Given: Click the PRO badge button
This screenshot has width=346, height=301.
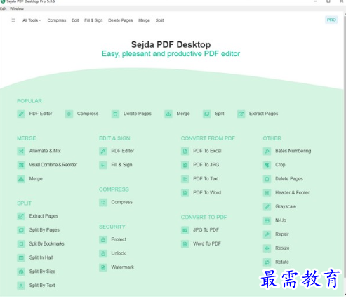Looking at the screenshot, I should pyautogui.click(x=331, y=20).
